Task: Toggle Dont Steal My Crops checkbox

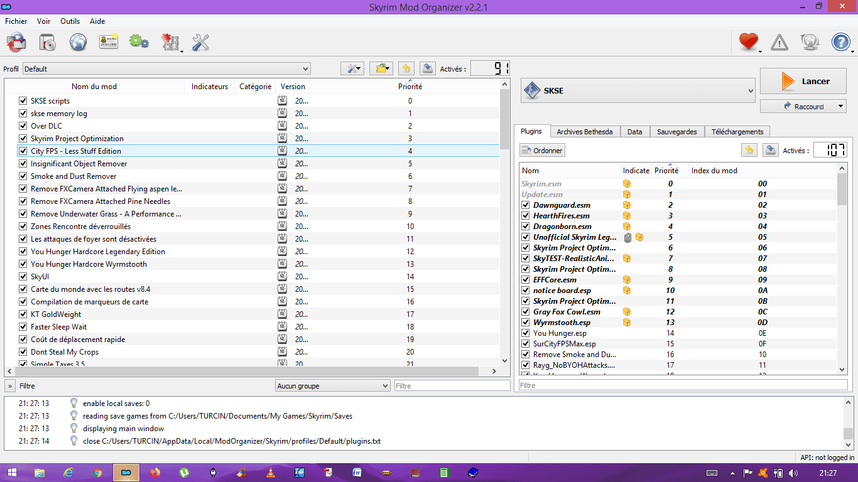Action: pos(23,352)
